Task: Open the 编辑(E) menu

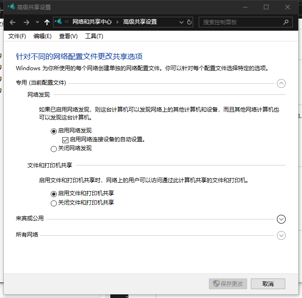Action: (42, 36)
